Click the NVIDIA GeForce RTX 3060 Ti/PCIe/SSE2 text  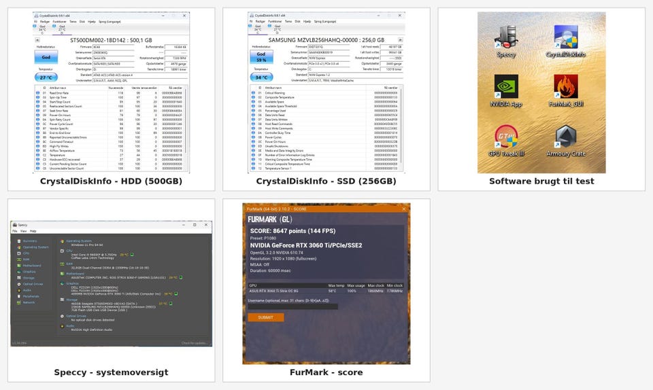click(306, 245)
